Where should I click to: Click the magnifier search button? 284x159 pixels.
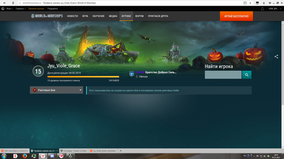(x=247, y=75)
